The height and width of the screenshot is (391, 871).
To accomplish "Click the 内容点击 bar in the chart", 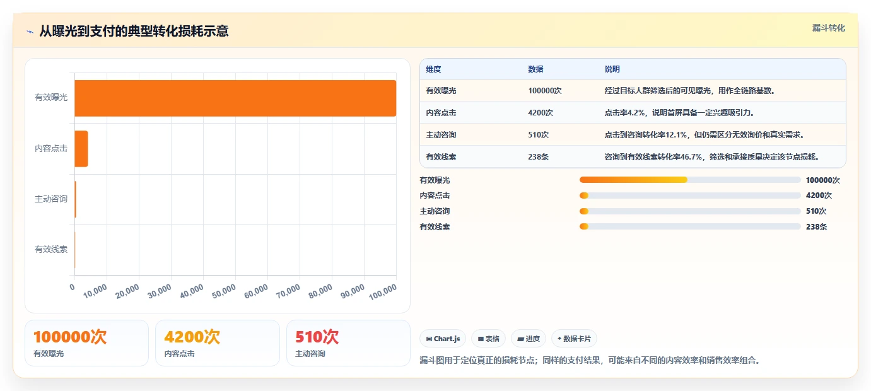I will (x=81, y=149).
